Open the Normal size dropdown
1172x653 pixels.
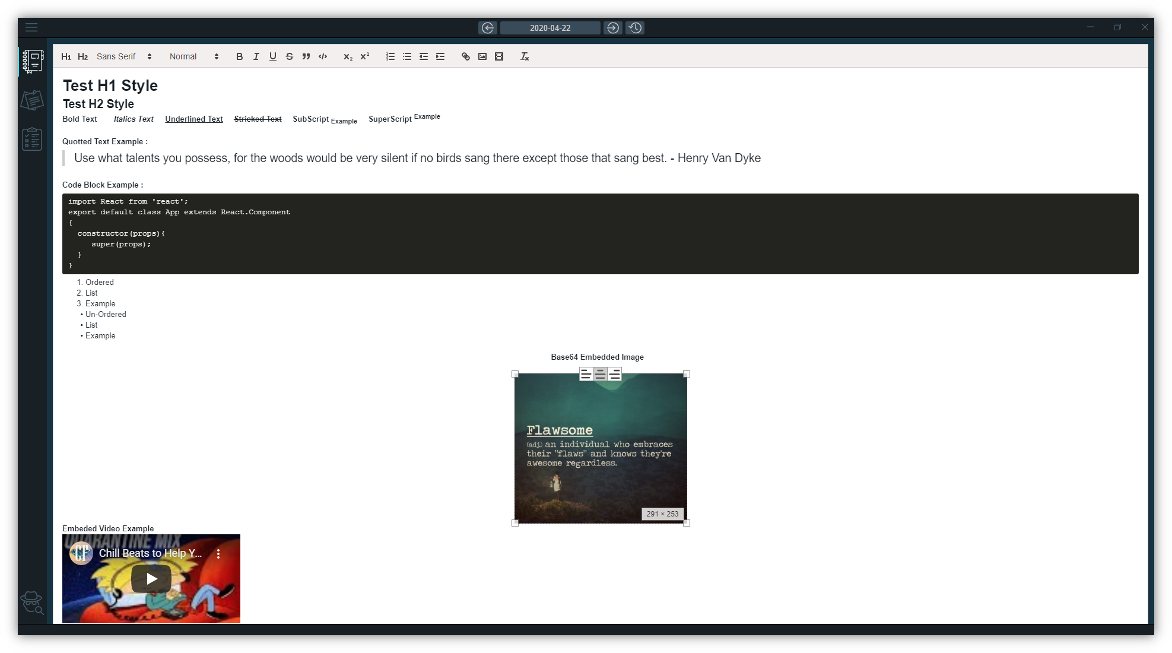tap(194, 56)
